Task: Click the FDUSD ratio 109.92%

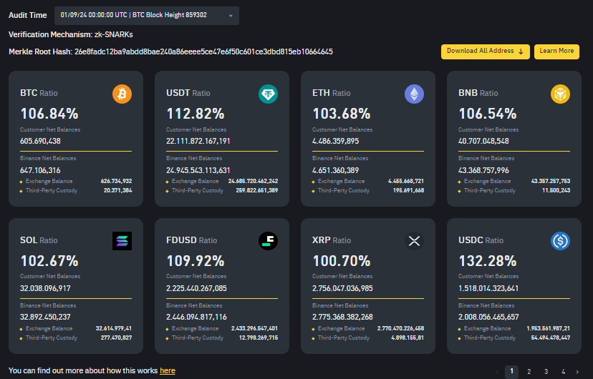Action: coord(195,261)
